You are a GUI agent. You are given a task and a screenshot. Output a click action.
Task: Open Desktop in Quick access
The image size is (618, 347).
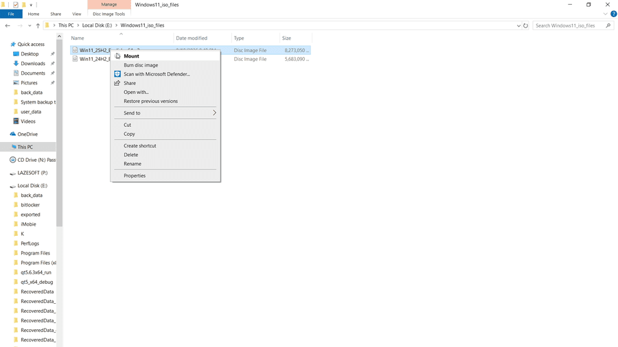tap(30, 54)
